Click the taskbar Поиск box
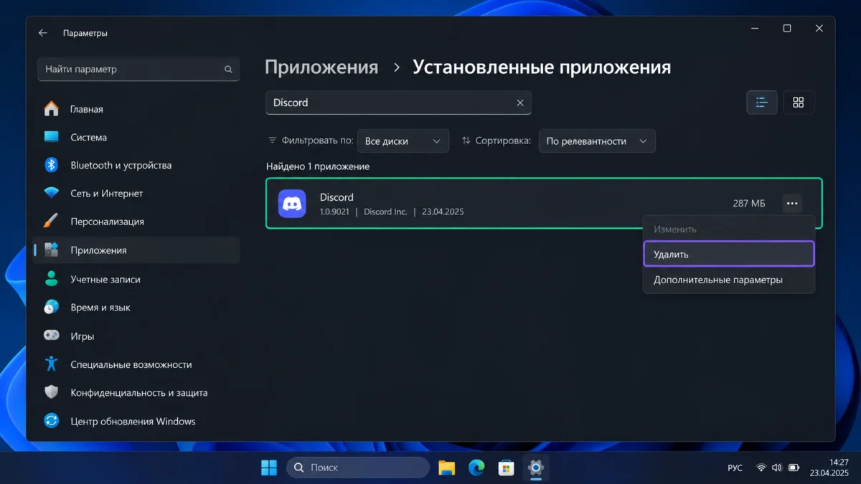The width and height of the screenshot is (861, 484). click(x=358, y=468)
